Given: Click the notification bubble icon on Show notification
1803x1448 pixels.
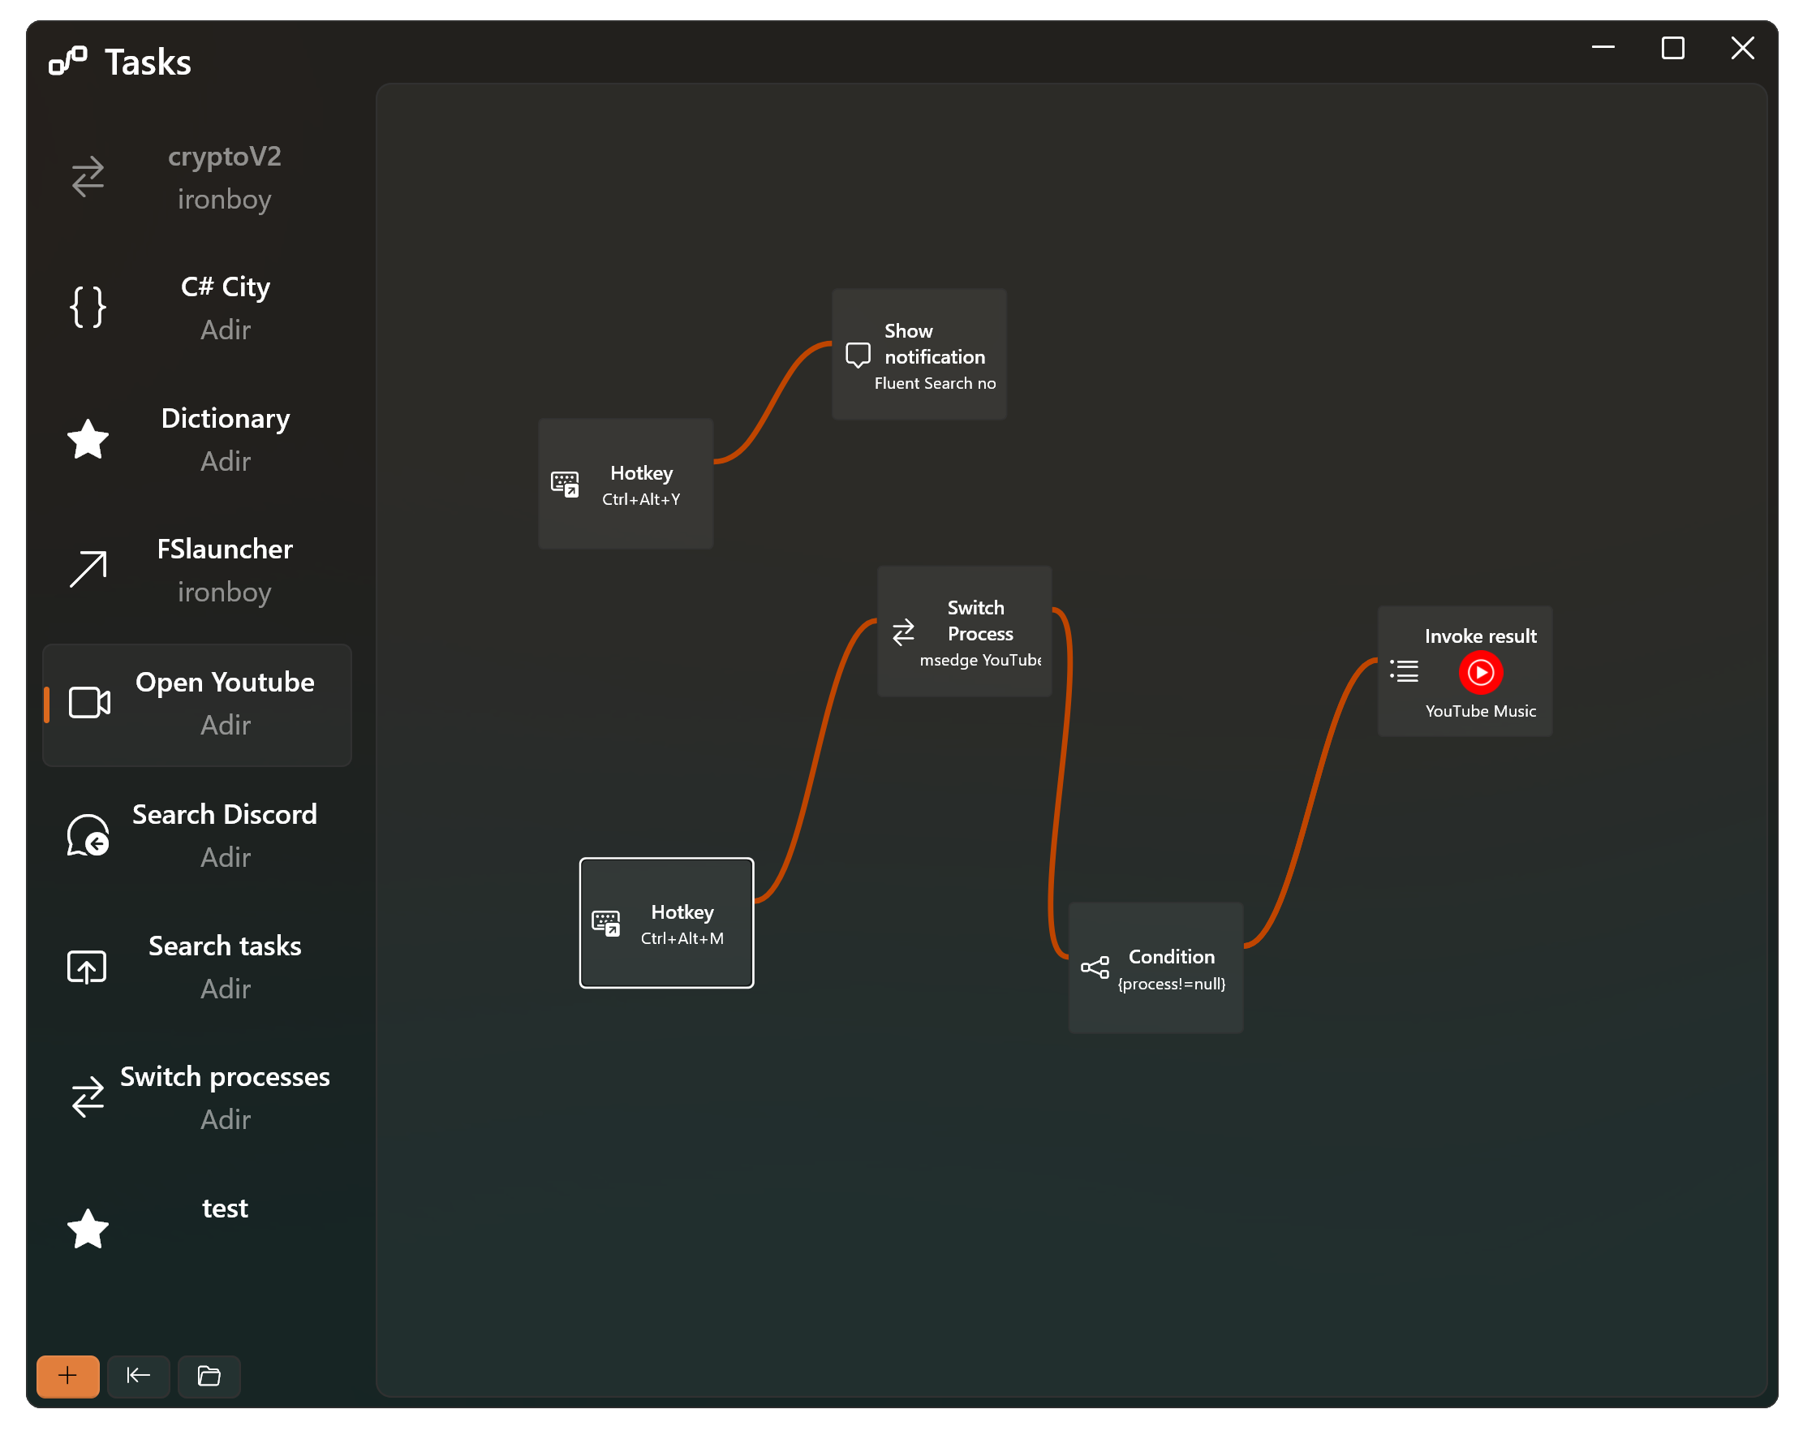Looking at the screenshot, I should [x=858, y=354].
